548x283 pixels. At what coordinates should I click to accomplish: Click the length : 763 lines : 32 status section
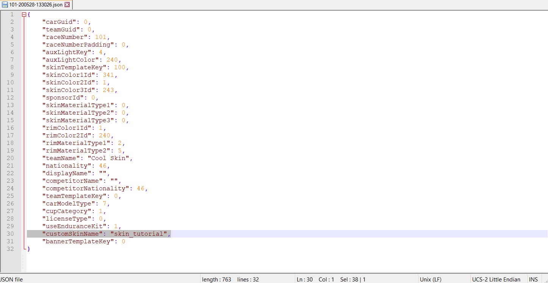pos(230,279)
